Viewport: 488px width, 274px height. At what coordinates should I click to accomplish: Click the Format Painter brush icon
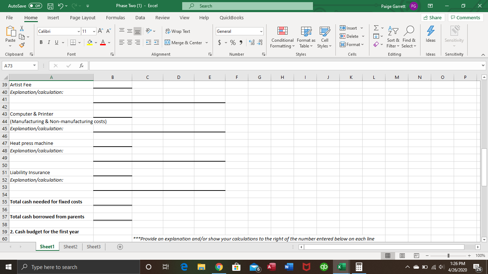coord(21,45)
